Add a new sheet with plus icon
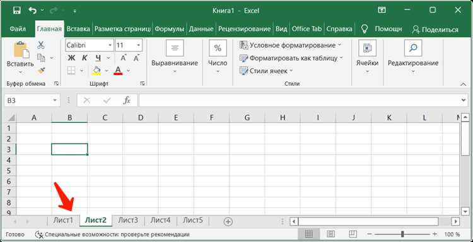Screen dimensions: 473x242 tap(228, 222)
